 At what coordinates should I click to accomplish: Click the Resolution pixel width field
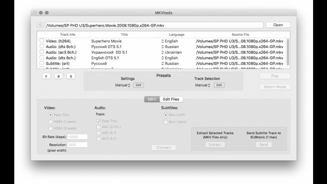click(x=77, y=145)
